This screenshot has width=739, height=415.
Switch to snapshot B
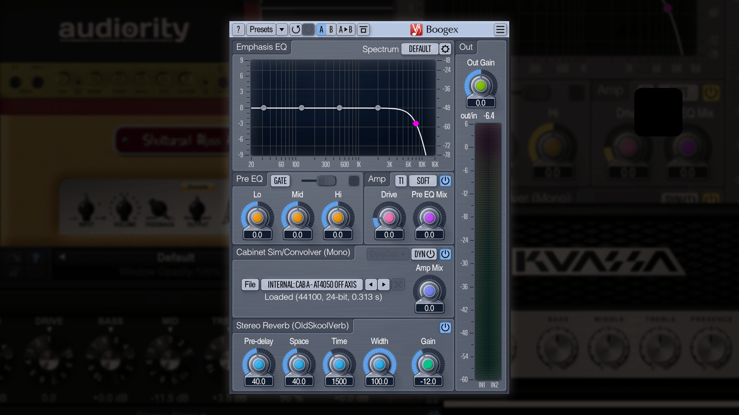(330, 29)
